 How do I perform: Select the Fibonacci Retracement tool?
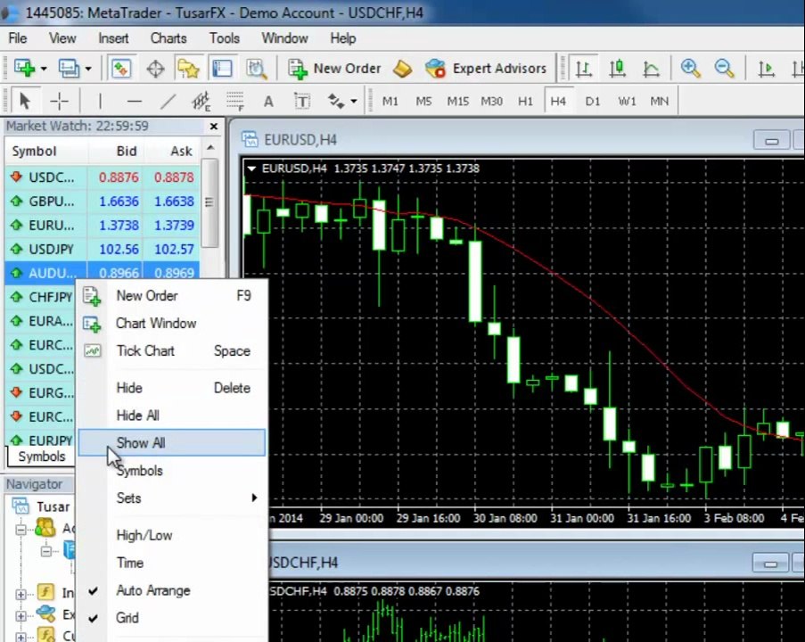click(x=235, y=101)
